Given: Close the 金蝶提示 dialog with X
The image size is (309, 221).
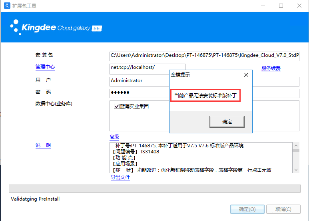Looking at the screenshot, I should [x=246, y=75].
